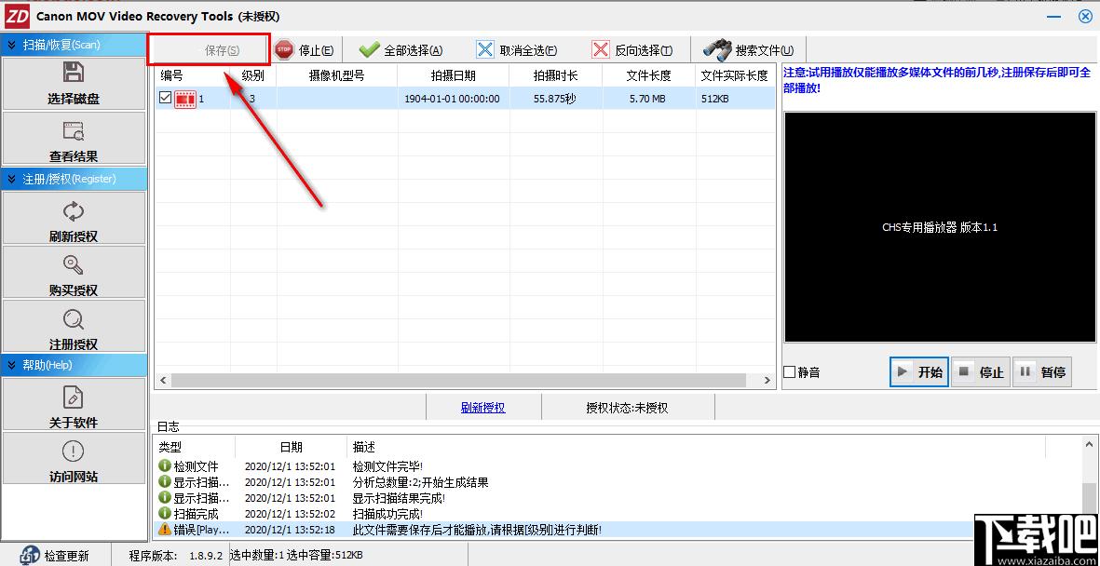Click the file table horizontal scrollbar
This screenshot has width=1100, height=566.
tap(459, 380)
